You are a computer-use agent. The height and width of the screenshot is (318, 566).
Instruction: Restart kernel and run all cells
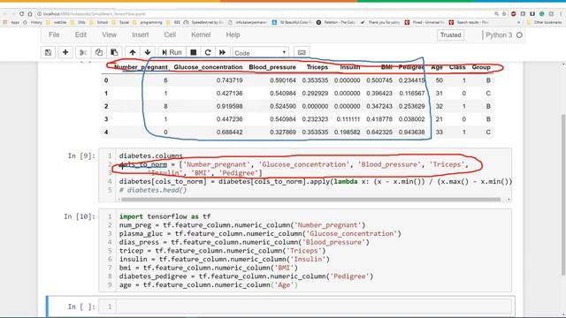[222, 53]
